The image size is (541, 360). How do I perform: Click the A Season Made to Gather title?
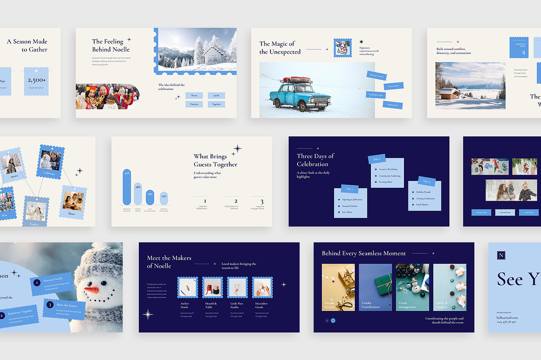pyautogui.click(x=27, y=45)
